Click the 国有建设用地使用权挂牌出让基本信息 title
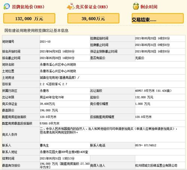The height and width of the screenshot is (170, 187). click(x=36, y=30)
